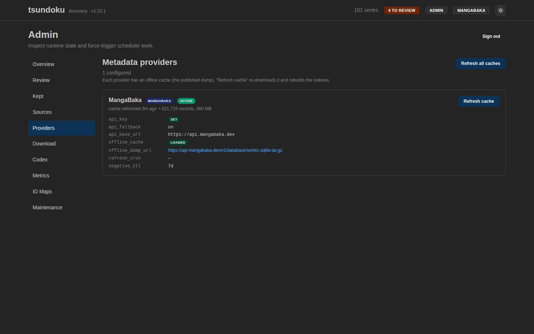Open the 4 TO REVIEW badge
The image size is (534, 334).
(x=402, y=10)
